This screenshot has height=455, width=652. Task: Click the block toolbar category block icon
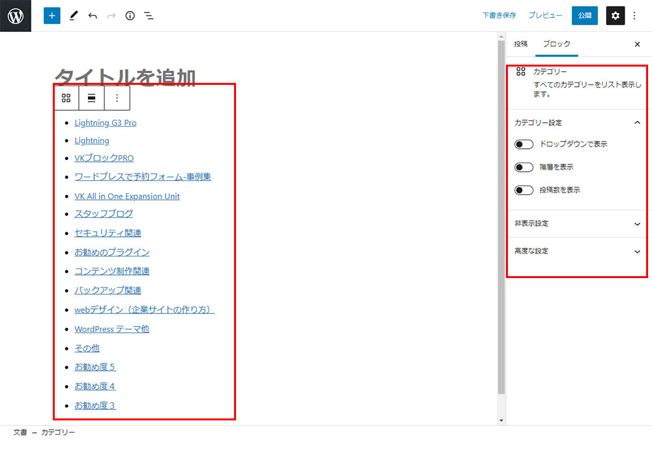pyautogui.click(x=66, y=98)
